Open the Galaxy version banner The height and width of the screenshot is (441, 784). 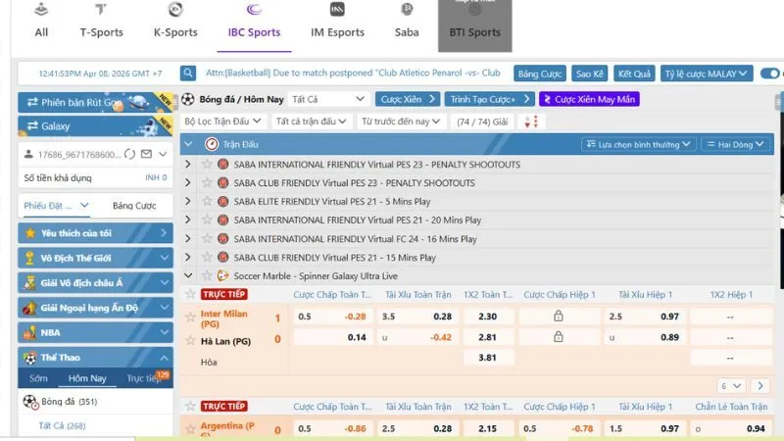tap(95, 126)
